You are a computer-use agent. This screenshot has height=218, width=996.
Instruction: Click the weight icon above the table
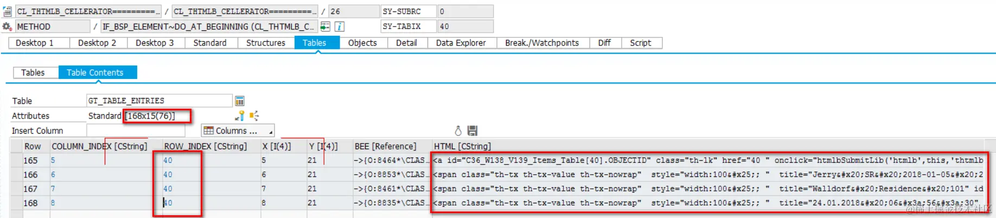(x=458, y=130)
